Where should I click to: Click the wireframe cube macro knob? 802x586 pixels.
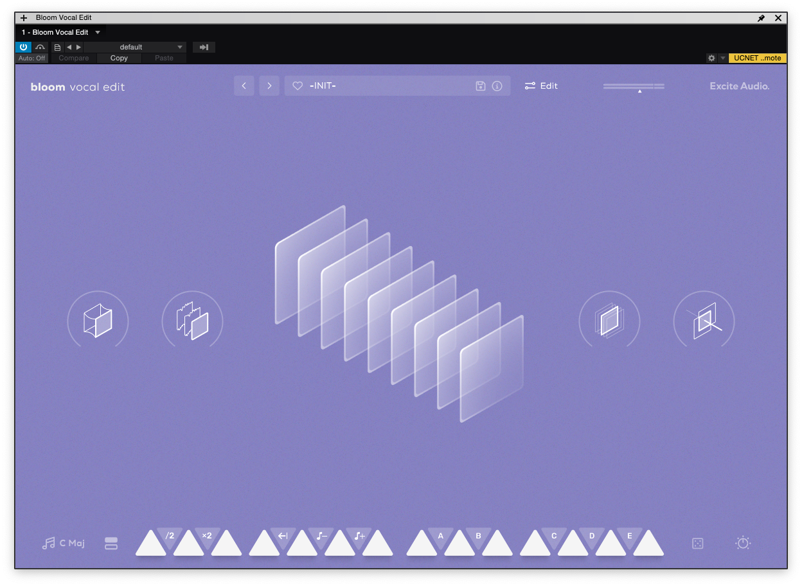pos(98,321)
